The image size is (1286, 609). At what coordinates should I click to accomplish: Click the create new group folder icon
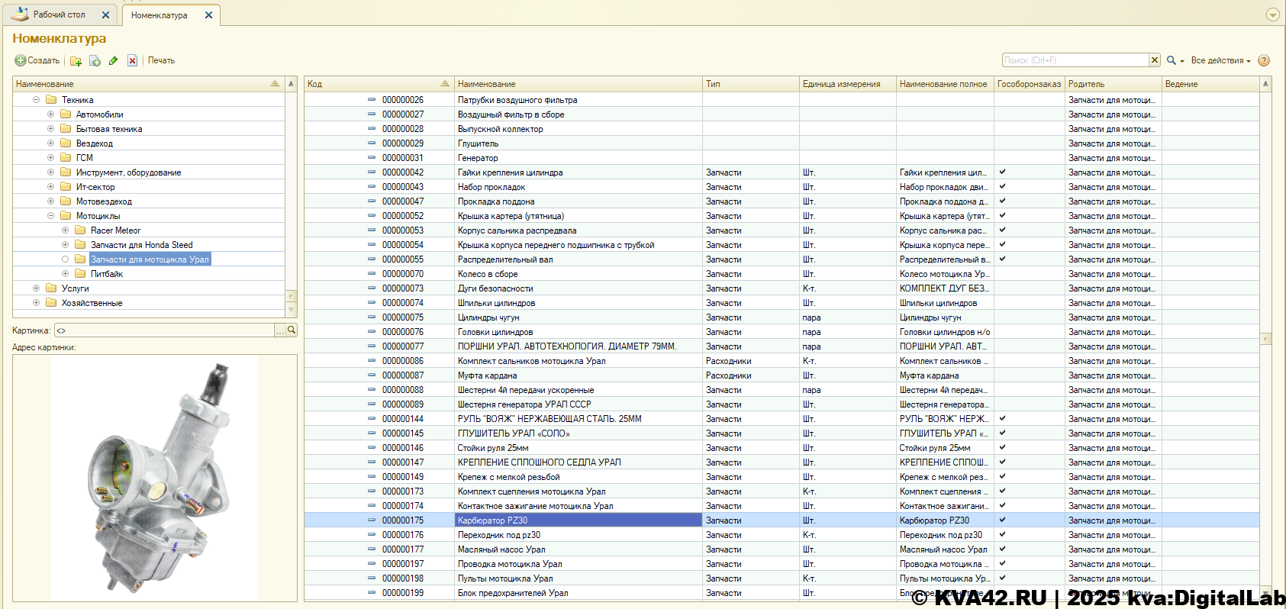coord(76,61)
